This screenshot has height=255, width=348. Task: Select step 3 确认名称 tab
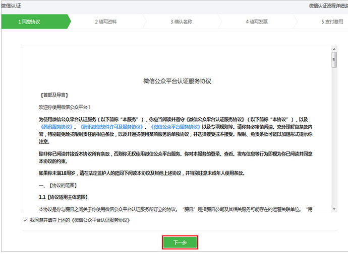point(182,22)
